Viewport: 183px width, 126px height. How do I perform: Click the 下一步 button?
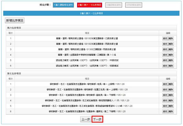click(97, 119)
